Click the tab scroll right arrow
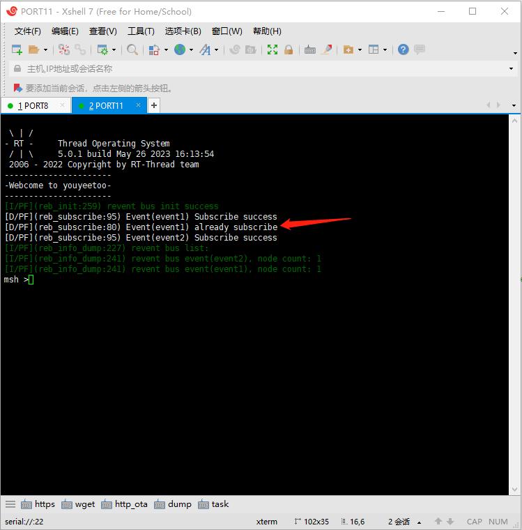The image size is (522, 530). 498,105
